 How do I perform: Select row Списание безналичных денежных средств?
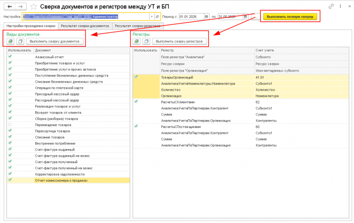pos(68,82)
